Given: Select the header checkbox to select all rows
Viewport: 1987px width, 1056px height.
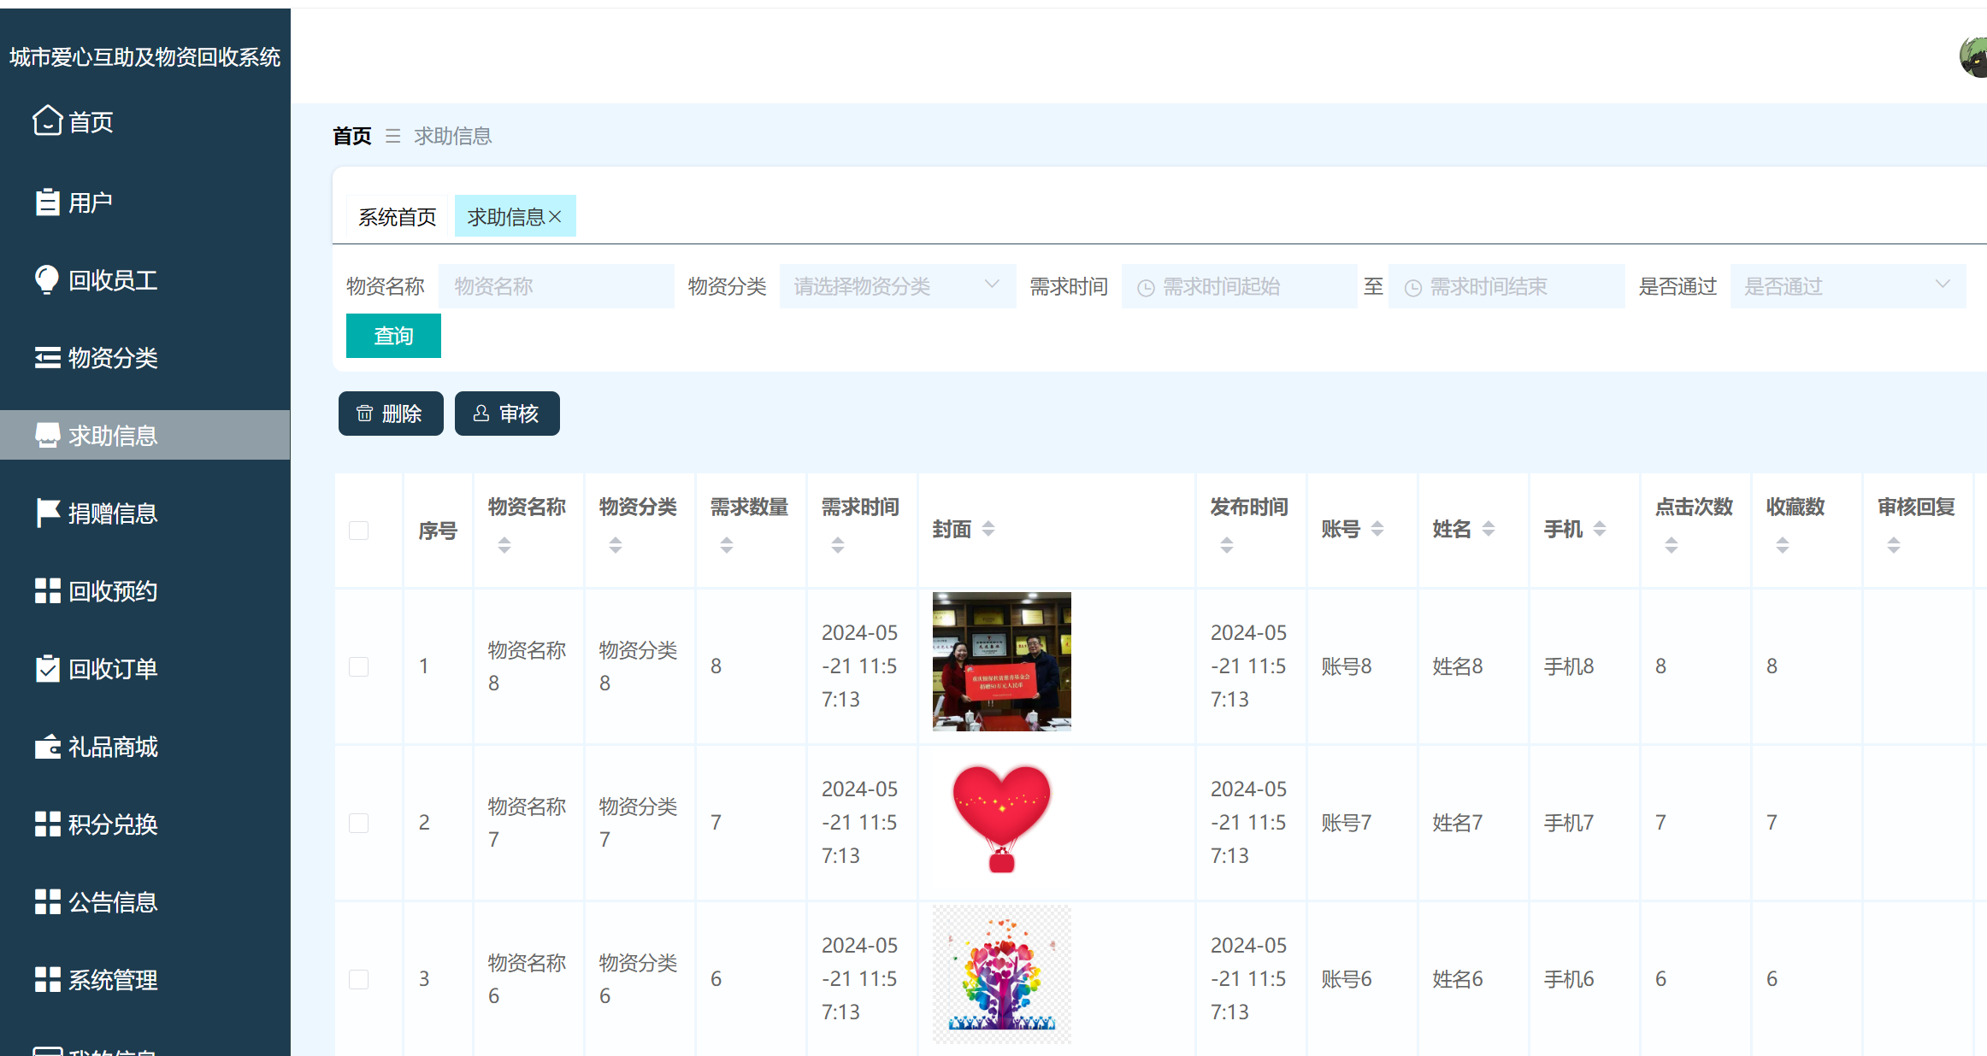Looking at the screenshot, I should click(x=358, y=530).
